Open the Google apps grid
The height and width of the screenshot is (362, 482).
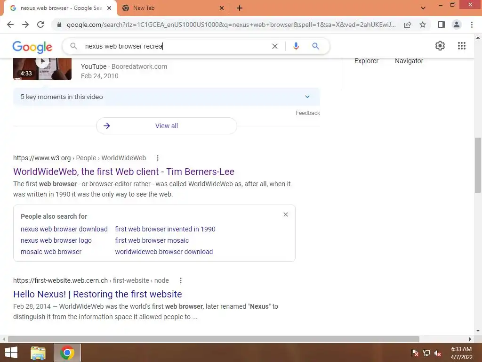point(462,46)
